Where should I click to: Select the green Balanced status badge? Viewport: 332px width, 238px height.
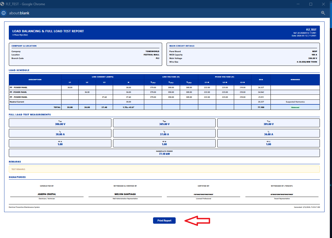(295, 107)
